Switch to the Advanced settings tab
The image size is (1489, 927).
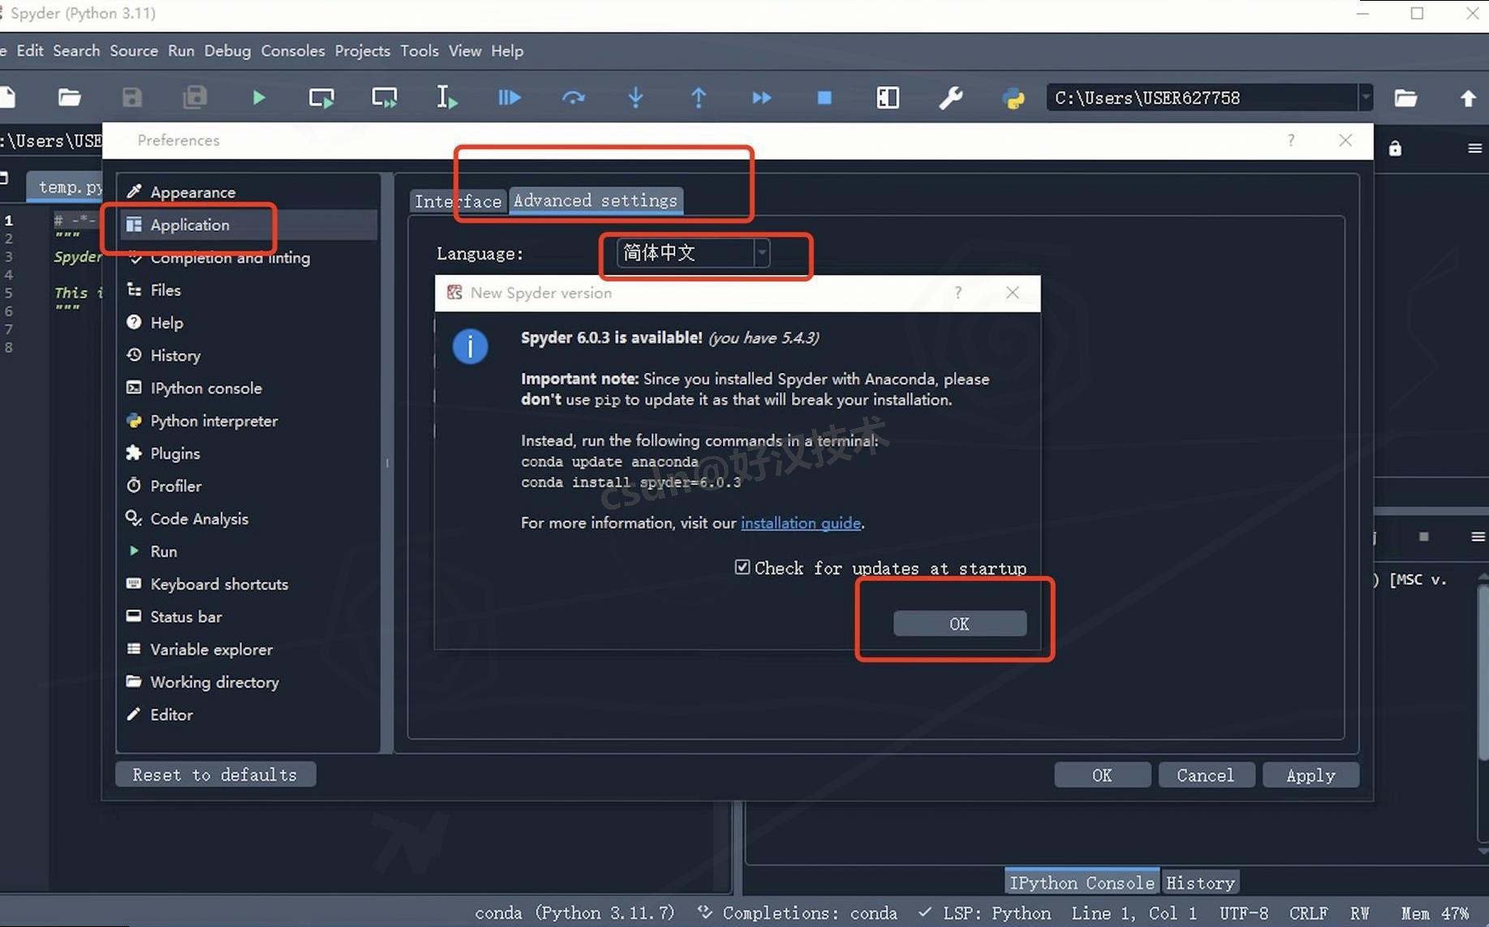(x=595, y=200)
